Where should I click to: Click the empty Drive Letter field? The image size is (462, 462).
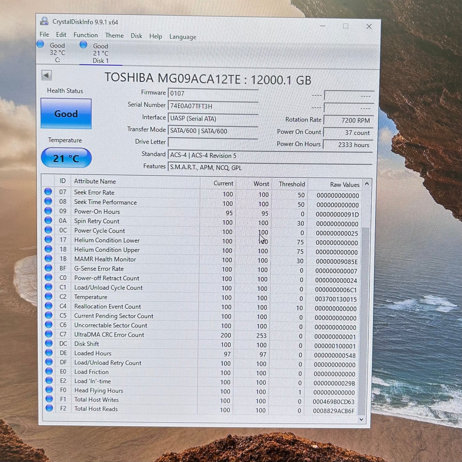click(x=213, y=143)
